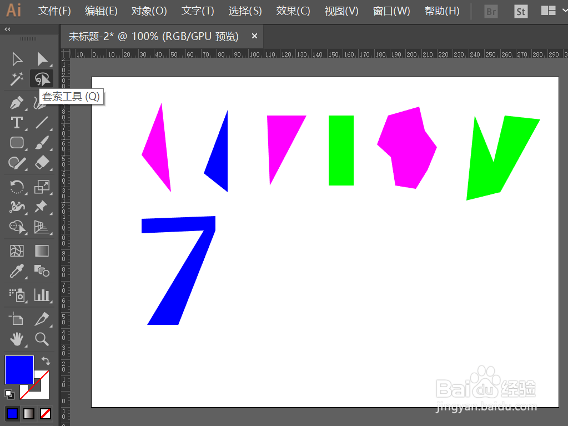The width and height of the screenshot is (568, 426).
Task: Select the Gradient tool
Action: 42,250
